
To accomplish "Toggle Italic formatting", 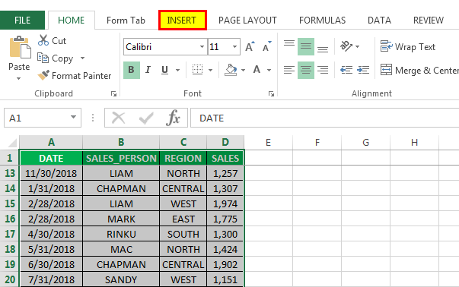I will coord(148,70).
